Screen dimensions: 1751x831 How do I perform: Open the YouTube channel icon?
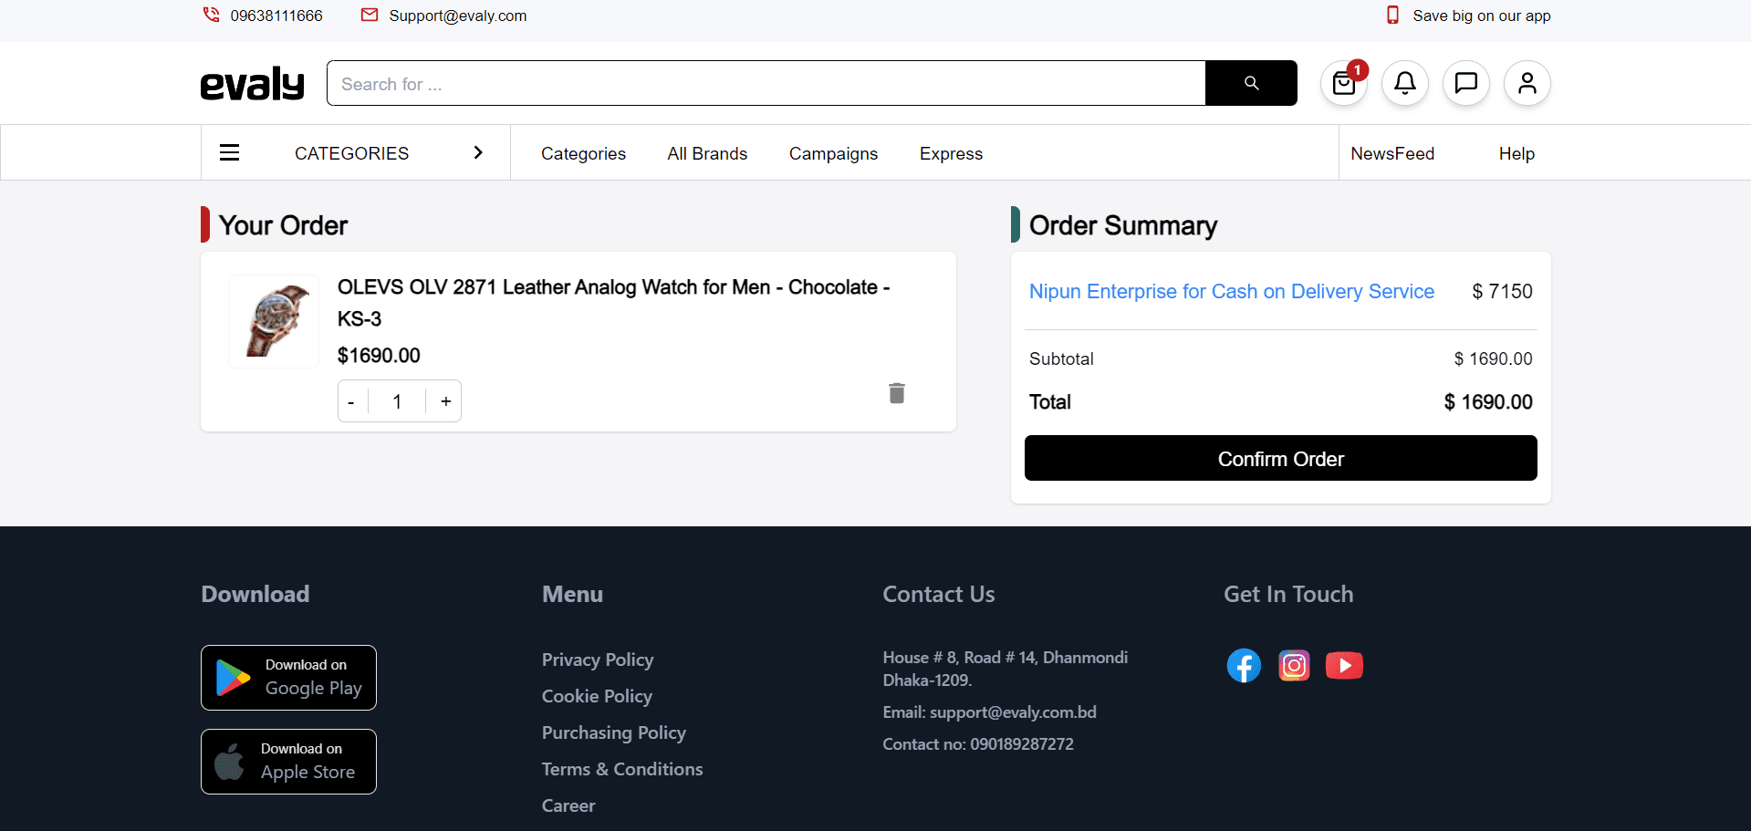click(x=1344, y=665)
